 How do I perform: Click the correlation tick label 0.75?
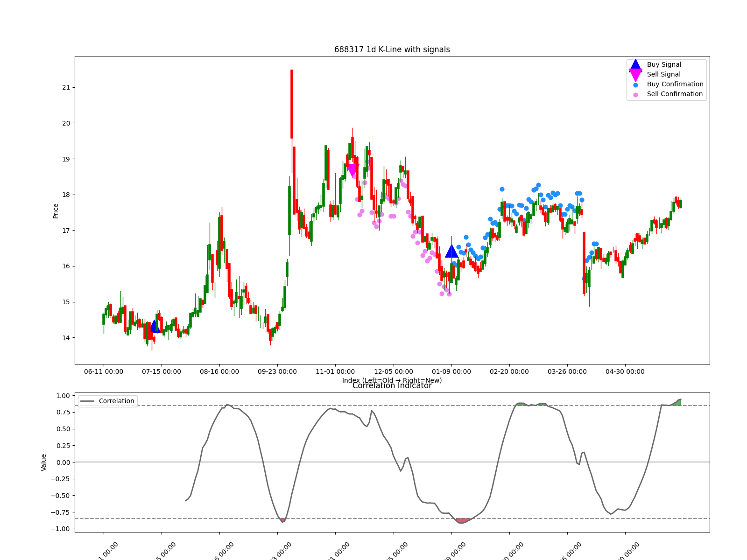pyautogui.click(x=63, y=413)
